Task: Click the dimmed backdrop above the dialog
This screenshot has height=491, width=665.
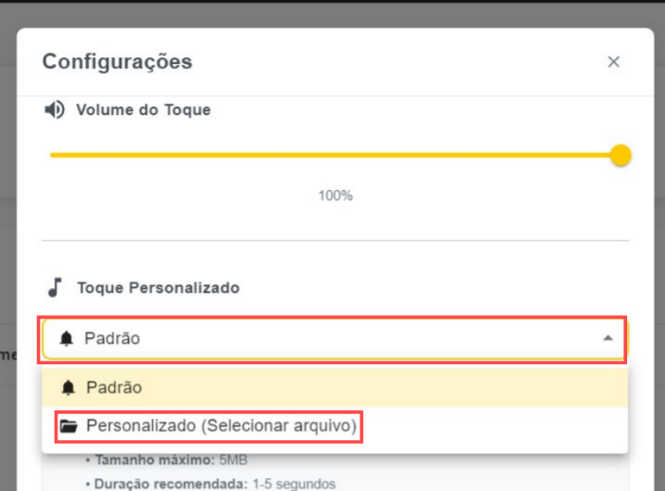Action: pos(333,13)
